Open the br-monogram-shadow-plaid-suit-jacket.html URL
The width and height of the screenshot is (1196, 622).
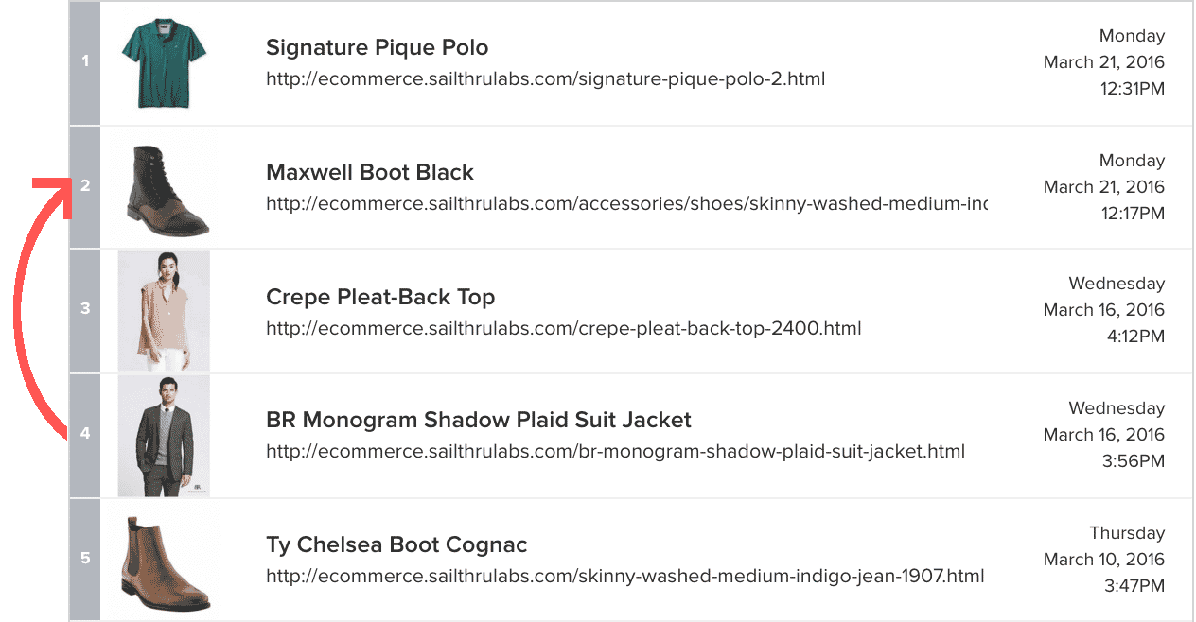tap(615, 451)
